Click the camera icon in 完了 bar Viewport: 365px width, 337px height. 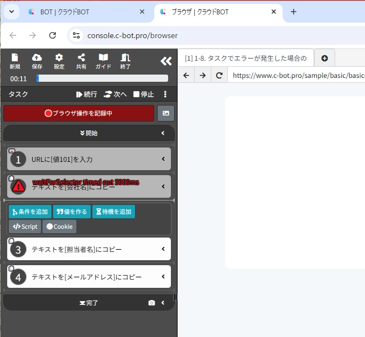click(152, 303)
